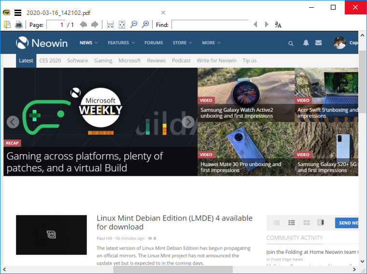Viewport: 367px width, 274px height.
Task: Go to next page arrow
Action: point(95,24)
